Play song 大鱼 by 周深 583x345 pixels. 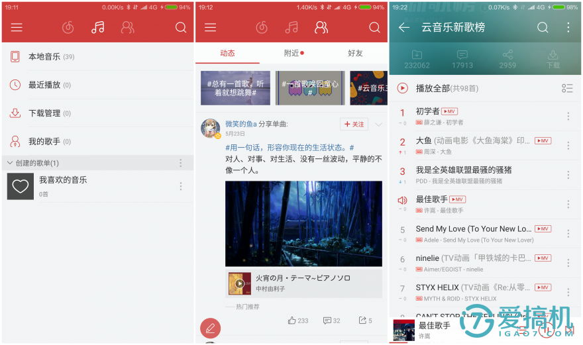click(485, 146)
